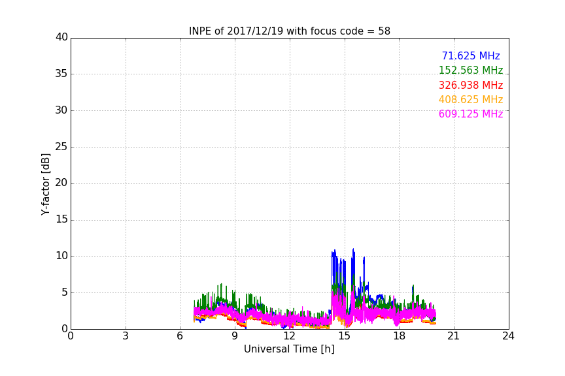Click the Y-factor [dB] axis label
The height and width of the screenshot is (376, 565).
click(x=45, y=184)
